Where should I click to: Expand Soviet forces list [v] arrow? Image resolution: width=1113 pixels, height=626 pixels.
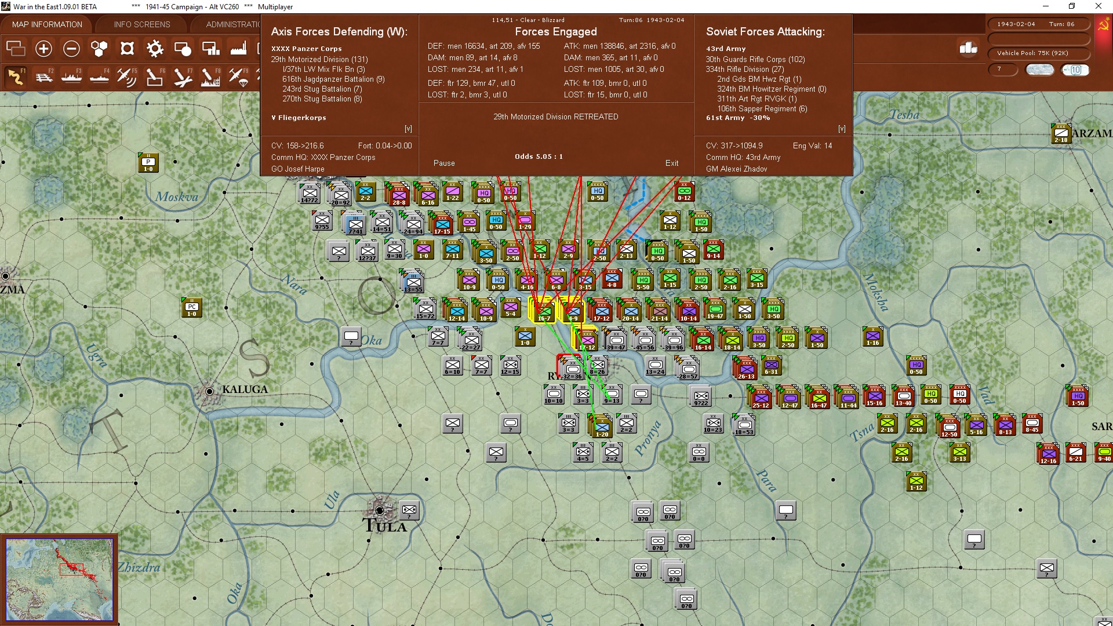point(842,129)
